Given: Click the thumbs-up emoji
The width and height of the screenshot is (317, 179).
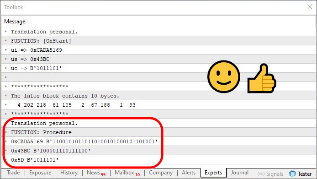Looking at the screenshot, I should pos(262,79).
